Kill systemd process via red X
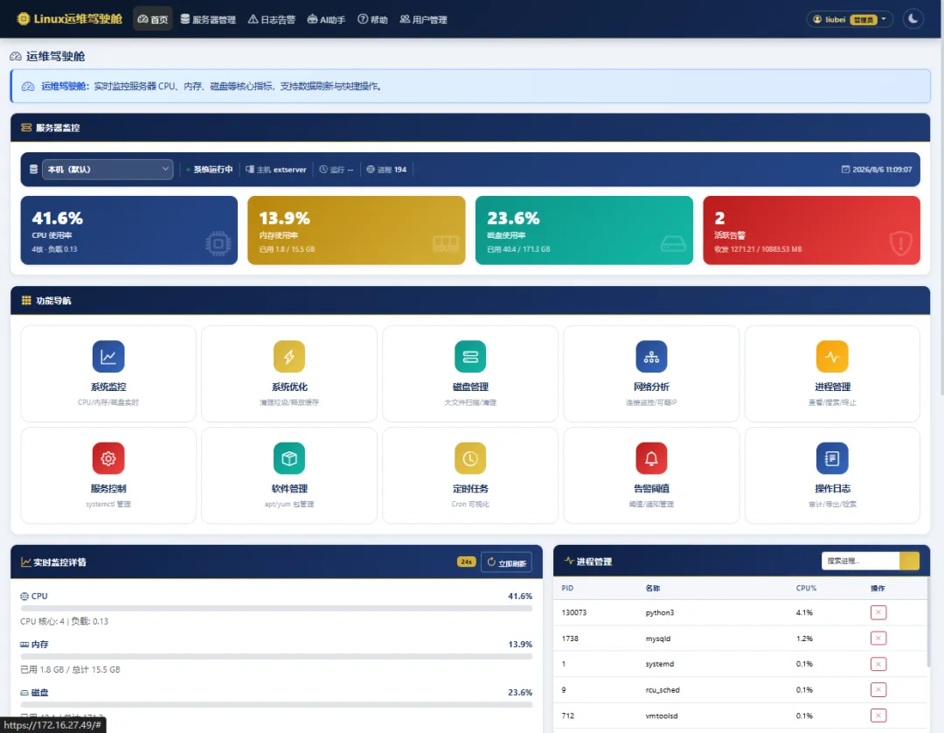Viewport: 944px width, 733px height. click(878, 664)
